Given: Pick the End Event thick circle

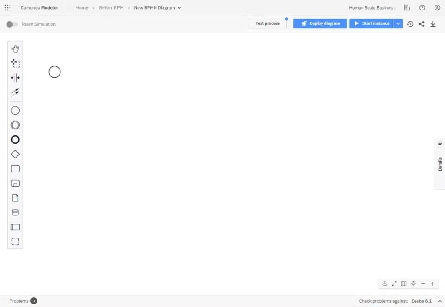Looking at the screenshot, I should click(x=15, y=140).
